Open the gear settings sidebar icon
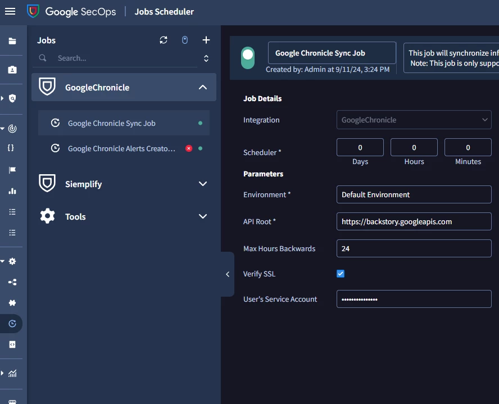Image resolution: width=499 pixels, height=404 pixels. click(12, 261)
